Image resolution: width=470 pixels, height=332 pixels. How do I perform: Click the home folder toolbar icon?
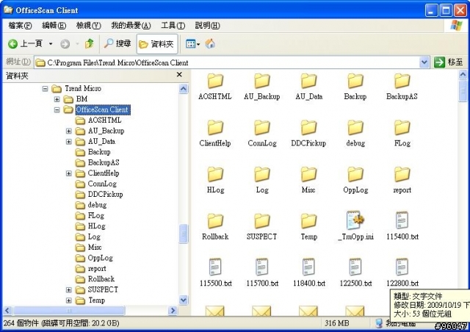click(x=210, y=44)
